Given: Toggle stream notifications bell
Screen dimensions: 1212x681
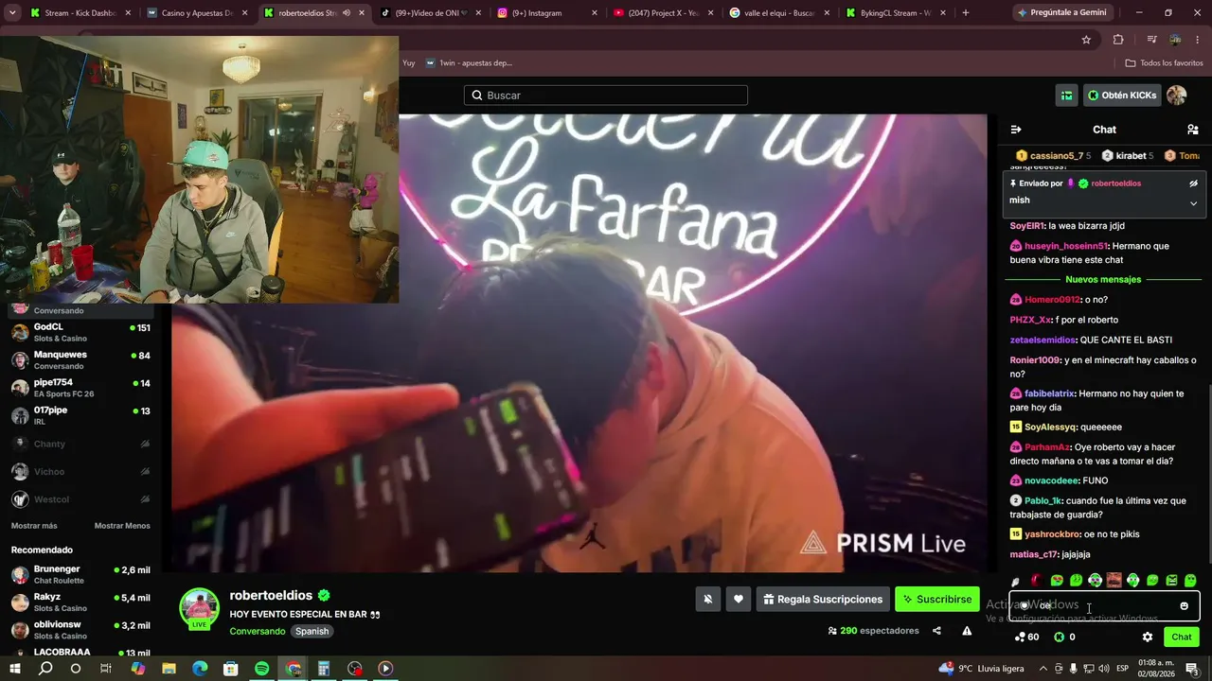Looking at the screenshot, I should (x=707, y=599).
